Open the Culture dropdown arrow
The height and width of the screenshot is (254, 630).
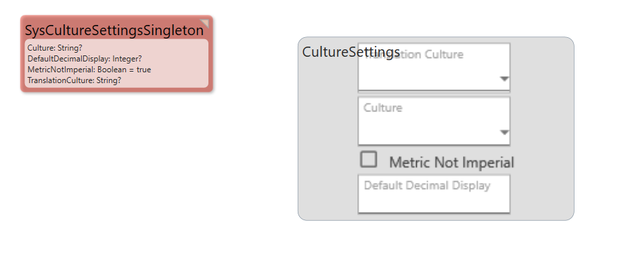coord(504,132)
